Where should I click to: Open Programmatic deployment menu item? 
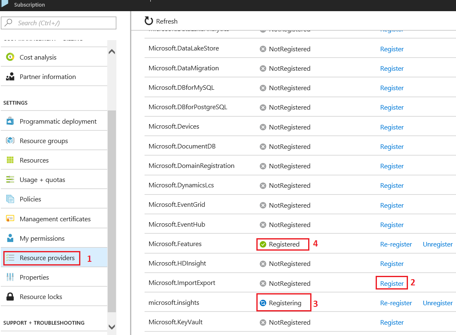(54, 121)
